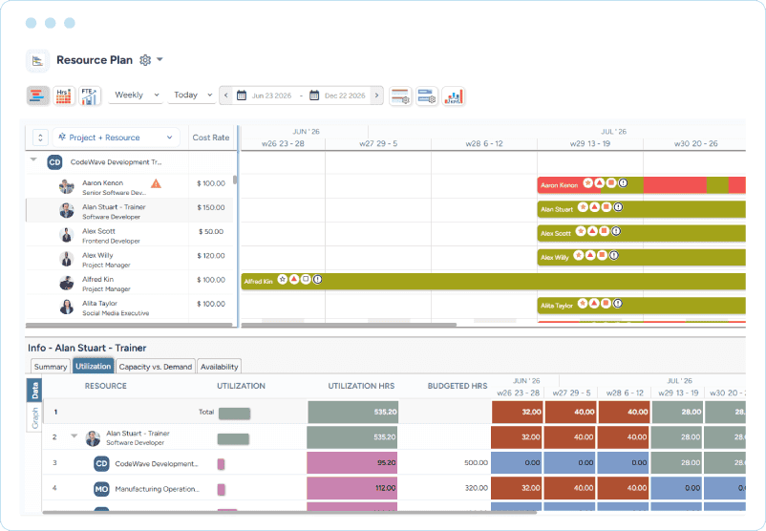Open the Today dropdown
The image size is (766, 531).
pos(194,95)
